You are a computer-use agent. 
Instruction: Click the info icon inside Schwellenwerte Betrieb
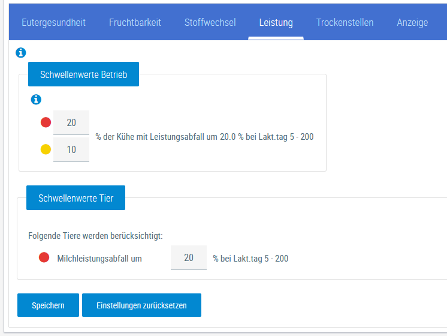click(36, 100)
